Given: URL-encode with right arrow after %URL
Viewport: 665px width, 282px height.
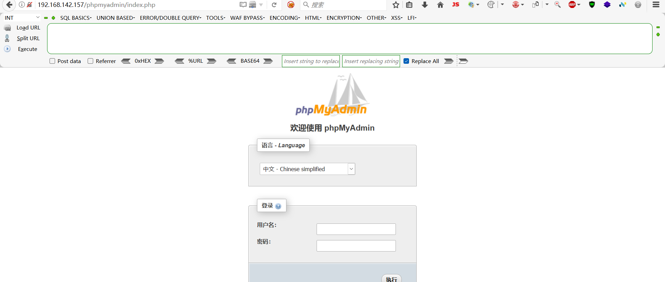Looking at the screenshot, I should [x=212, y=61].
